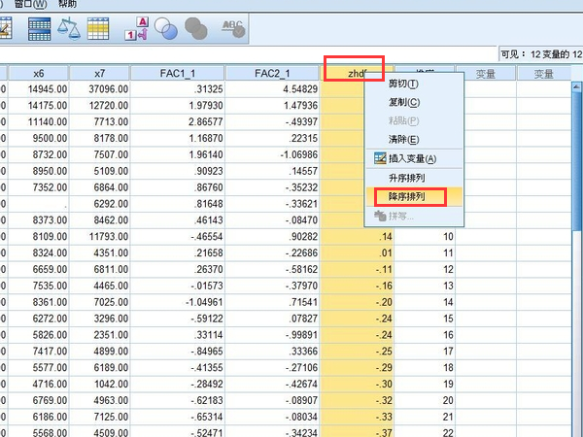Screen dimensions: 583x437
Task: Open the Weight Cases scales icon
Action: (x=69, y=28)
